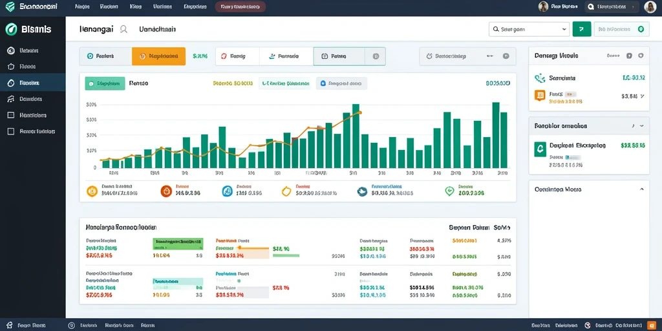Click the orange slider line in first table row

(x=253, y=248)
